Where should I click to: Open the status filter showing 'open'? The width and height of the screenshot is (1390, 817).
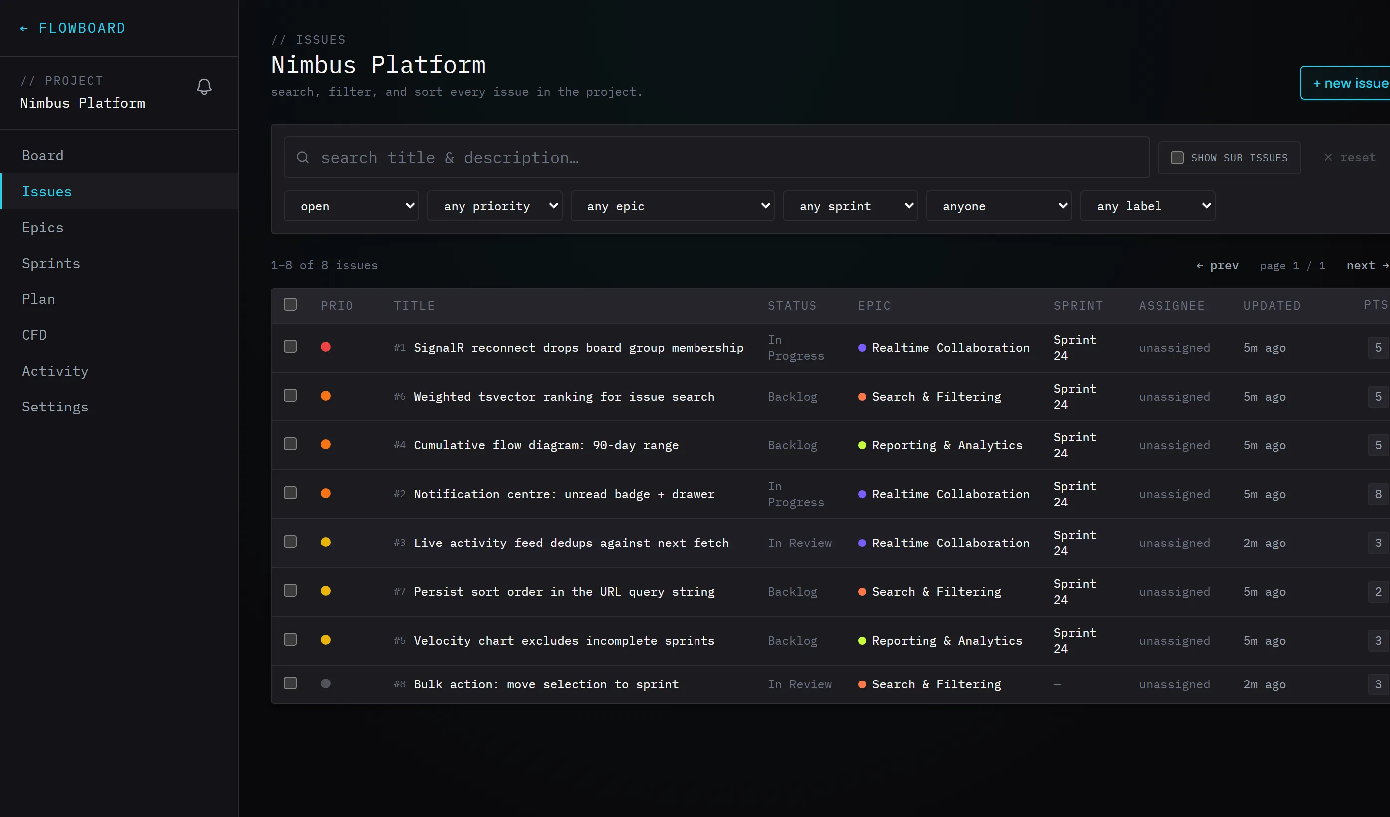tap(351, 206)
